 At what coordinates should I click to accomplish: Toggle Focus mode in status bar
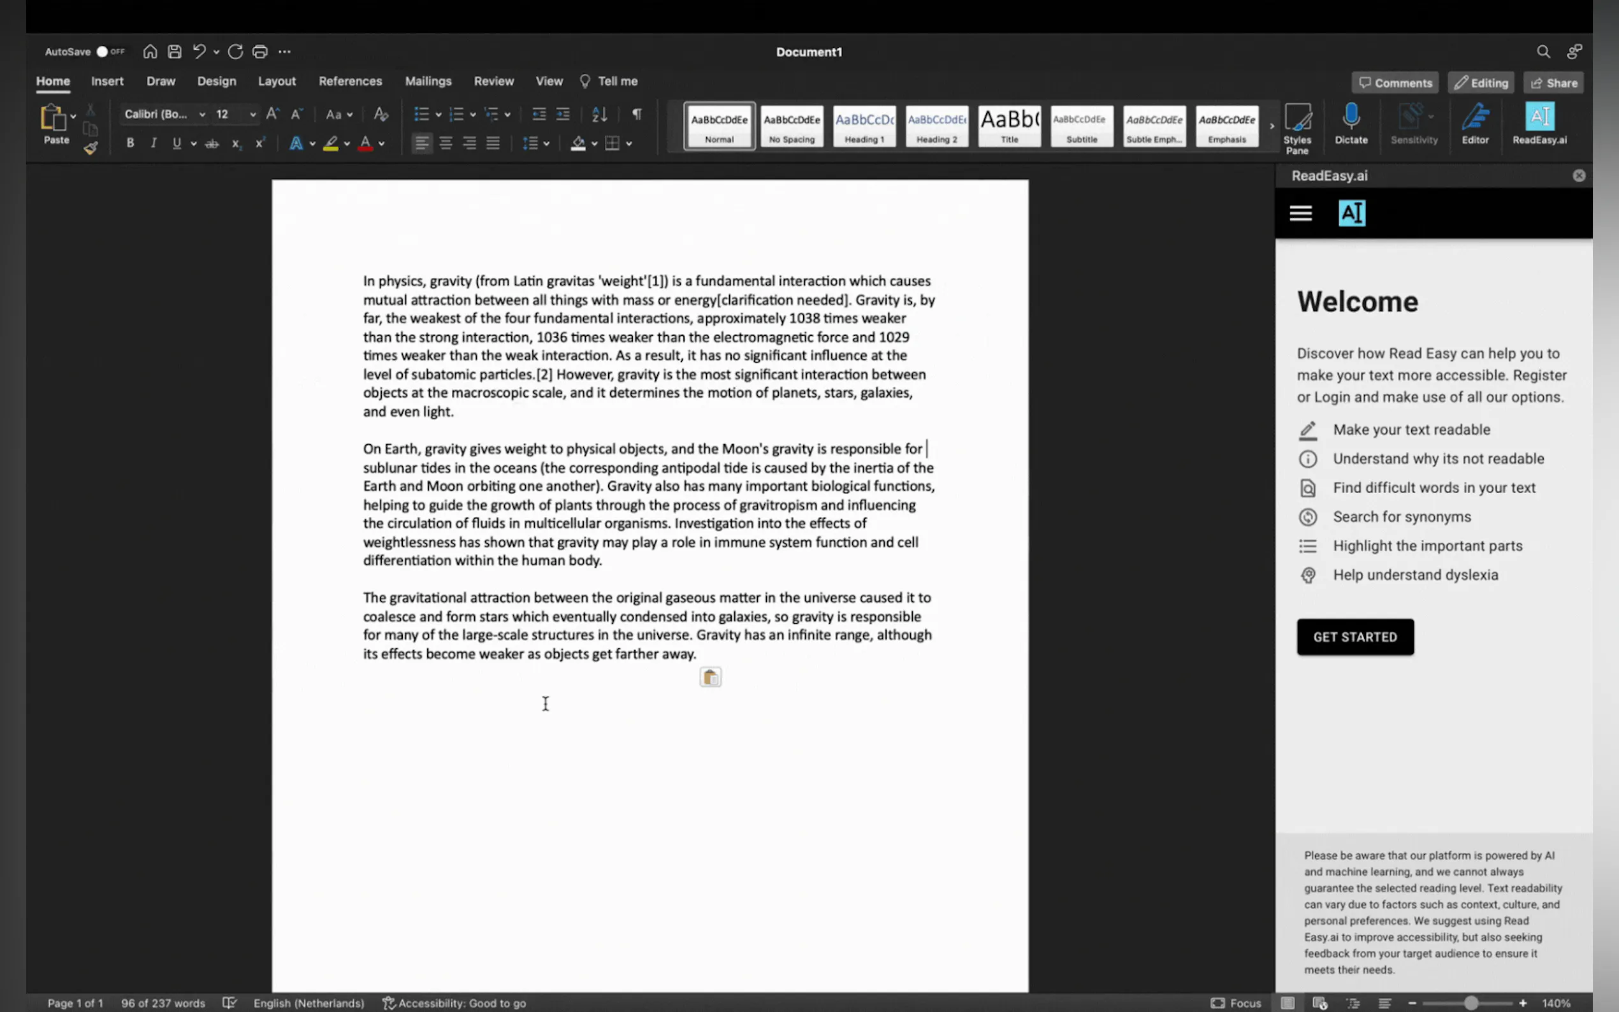tap(1235, 1002)
